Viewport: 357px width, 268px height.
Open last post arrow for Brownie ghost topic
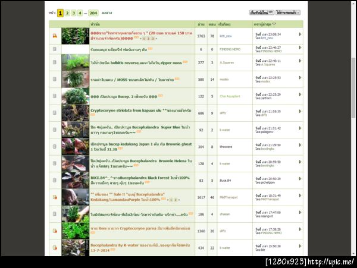[x=300, y=145]
